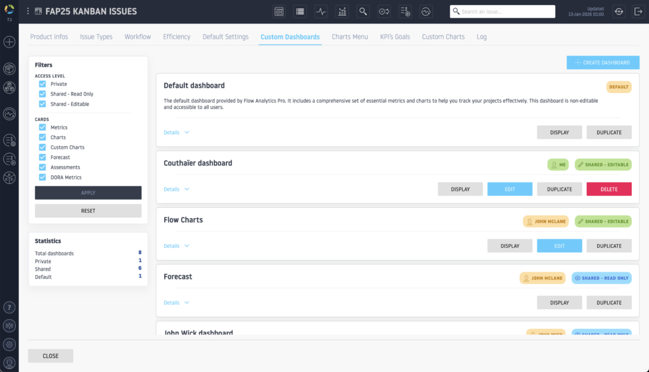Click the refresh data icon
This screenshot has height=372, width=649.
pyautogui.click(x=619, y=11)
